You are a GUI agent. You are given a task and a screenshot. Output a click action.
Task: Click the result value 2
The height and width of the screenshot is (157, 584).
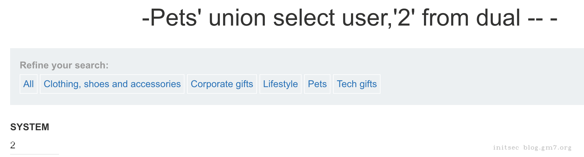[13, 145]
